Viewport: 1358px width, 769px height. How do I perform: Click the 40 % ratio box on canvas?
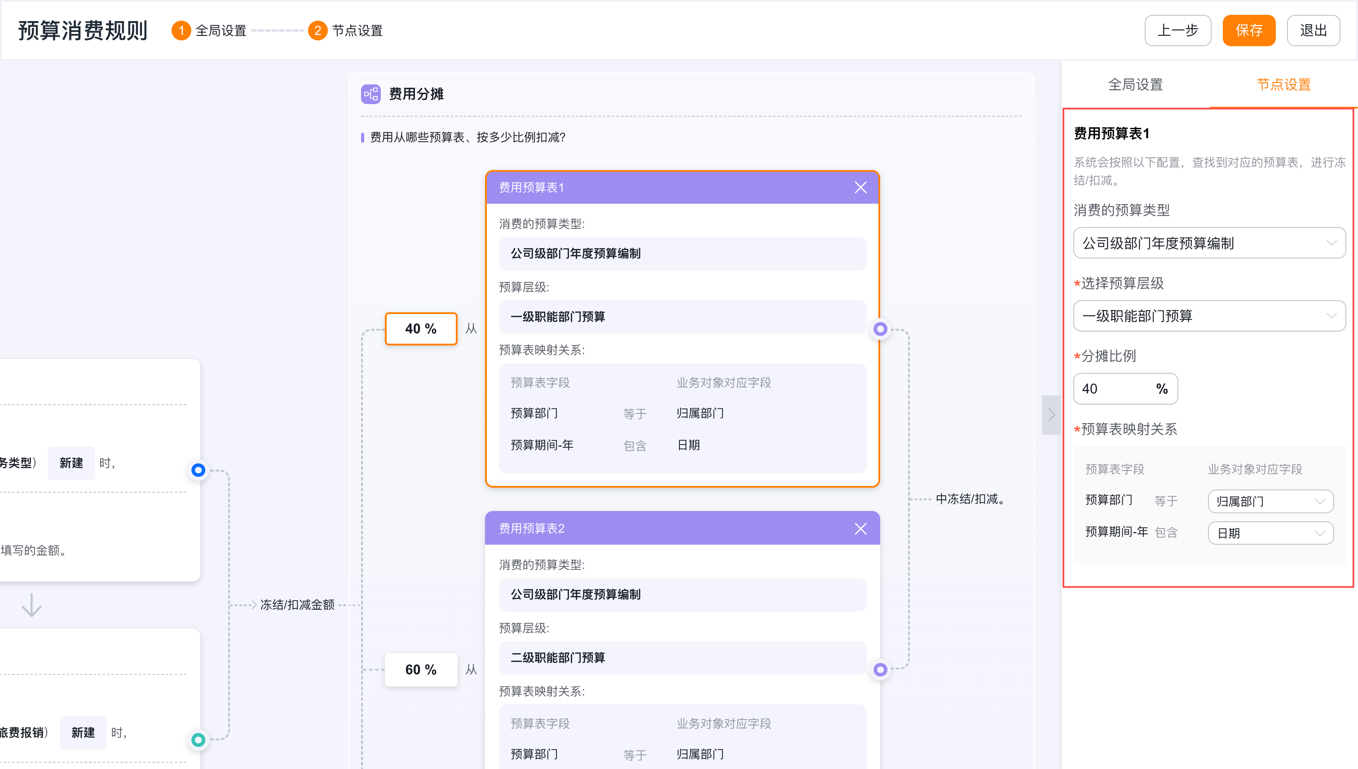(421, 329)
